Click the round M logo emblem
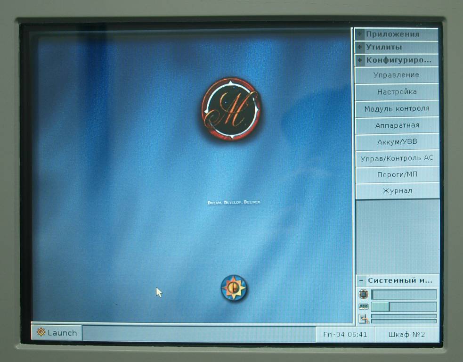 tap(231, 108)
